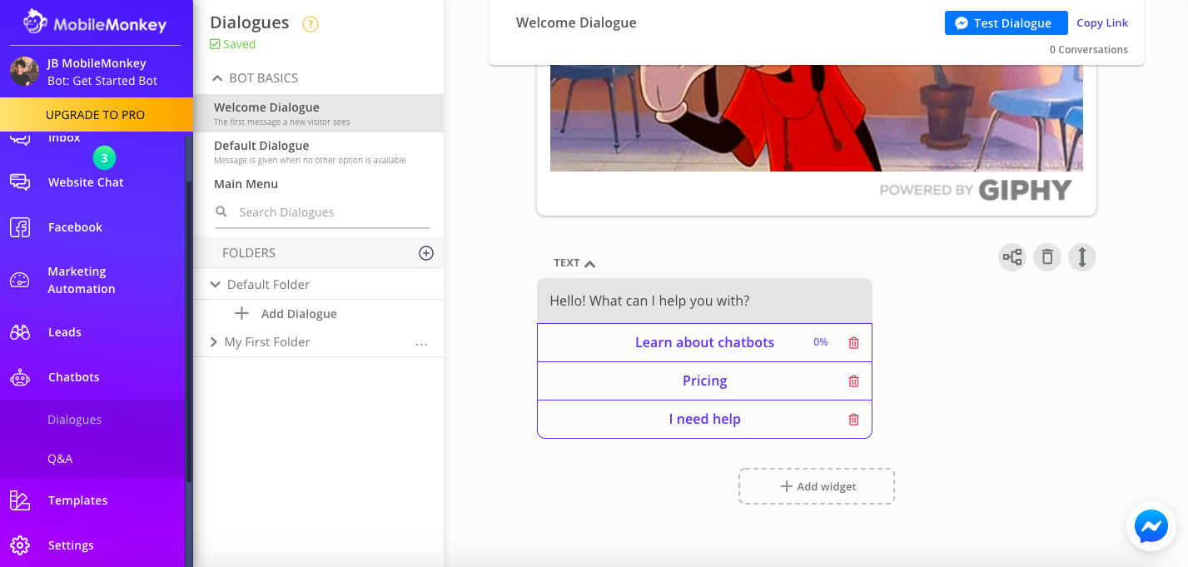Expand My First Folder

pos(215,341)
